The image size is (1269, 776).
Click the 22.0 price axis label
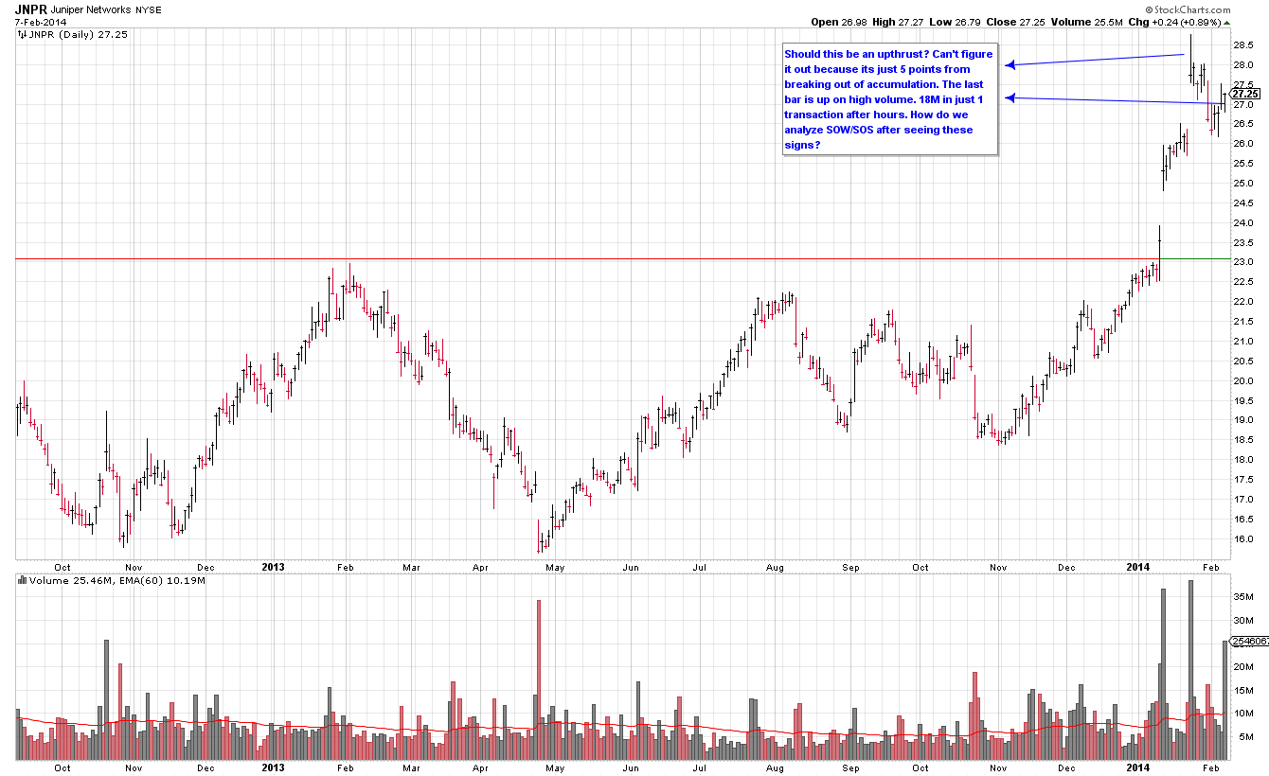(1245, 302)
